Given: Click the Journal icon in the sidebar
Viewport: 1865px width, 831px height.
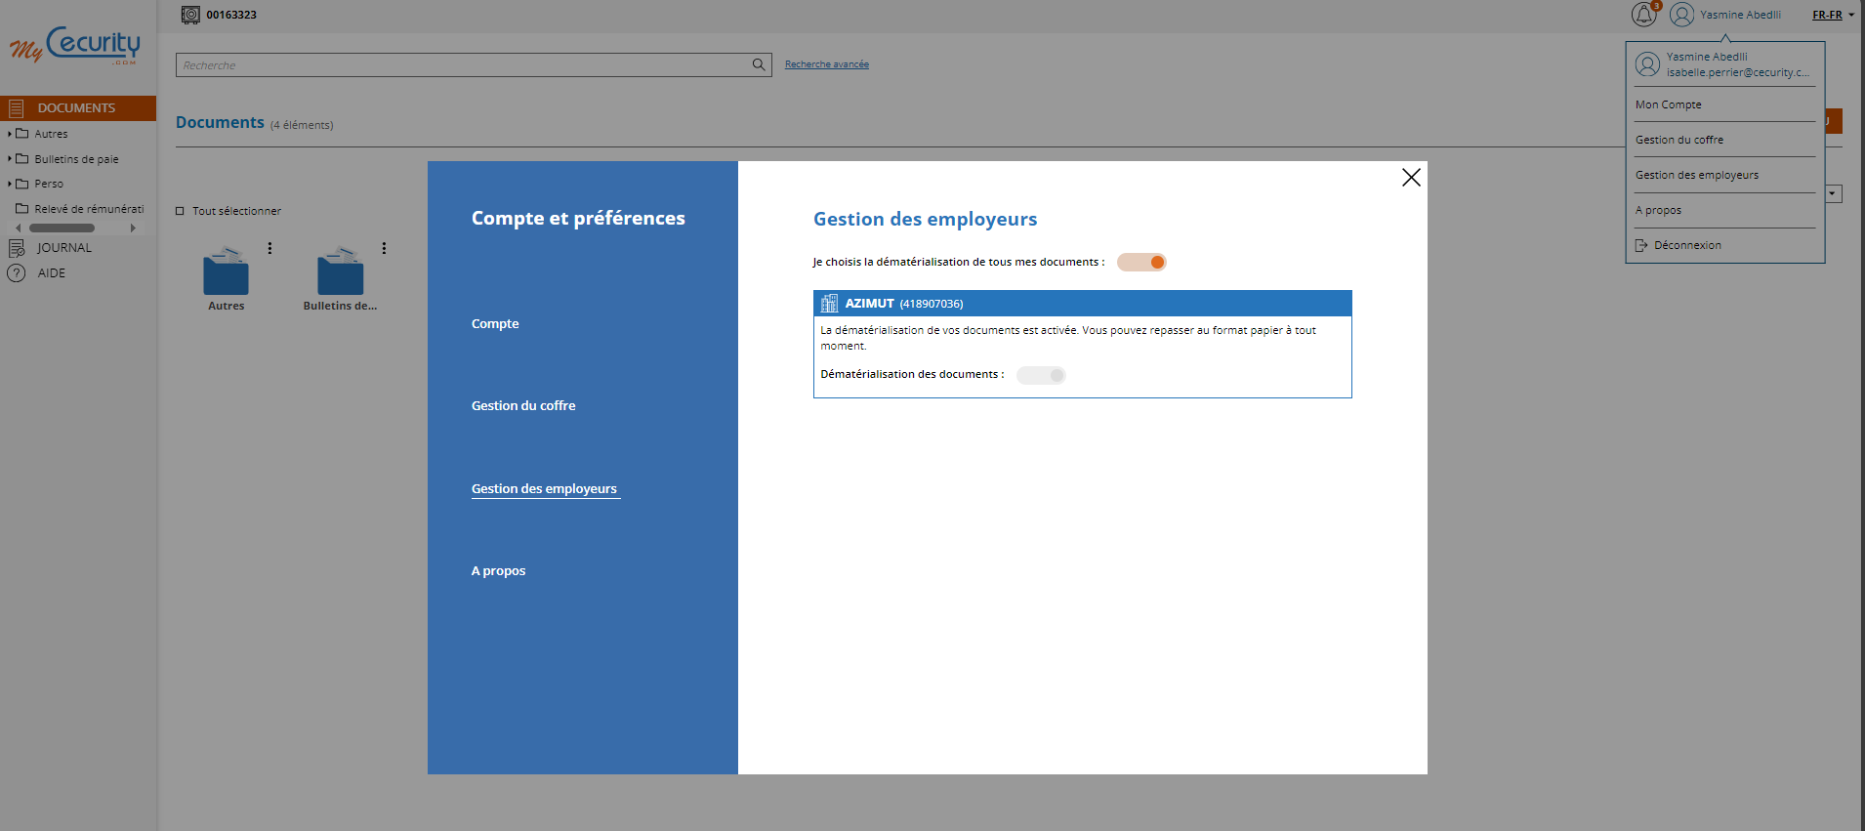Looking at the screenshot, I should (x=17, y=248).
